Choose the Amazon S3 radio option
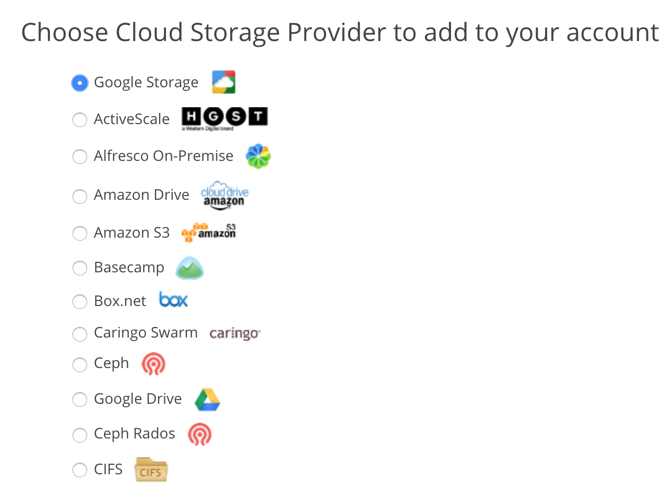 pos(80,233)
